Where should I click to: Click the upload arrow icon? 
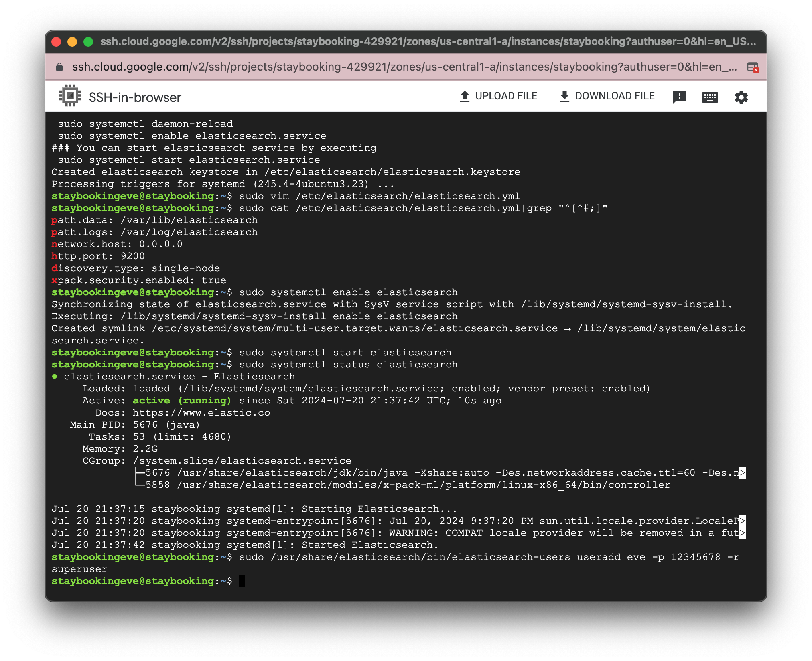coord(465,95)
